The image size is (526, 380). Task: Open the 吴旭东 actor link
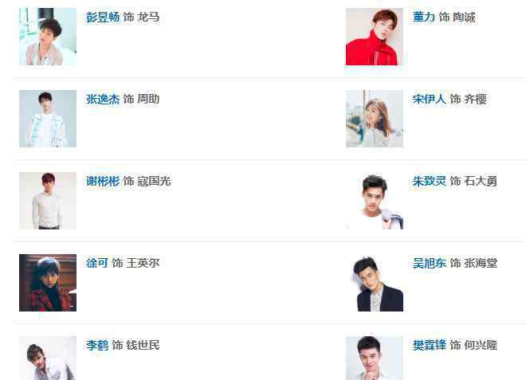tap(430, 263)
